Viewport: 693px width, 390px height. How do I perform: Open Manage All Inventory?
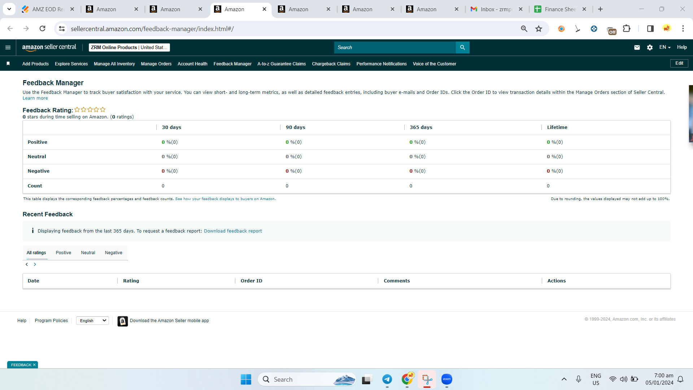[114, 64]
